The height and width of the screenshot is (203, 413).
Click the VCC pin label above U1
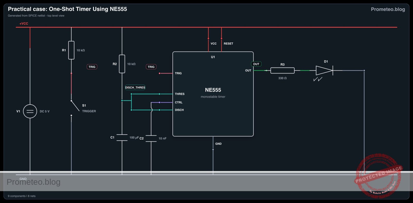point(213,44)
